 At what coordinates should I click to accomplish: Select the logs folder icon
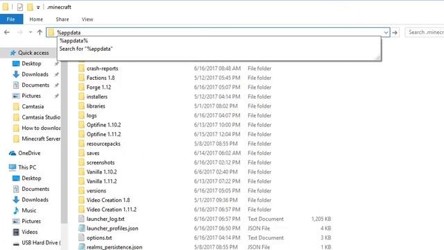82,115
